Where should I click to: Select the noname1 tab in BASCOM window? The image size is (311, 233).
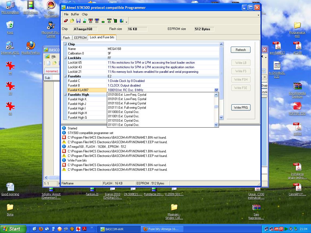[x=52, y=71]
